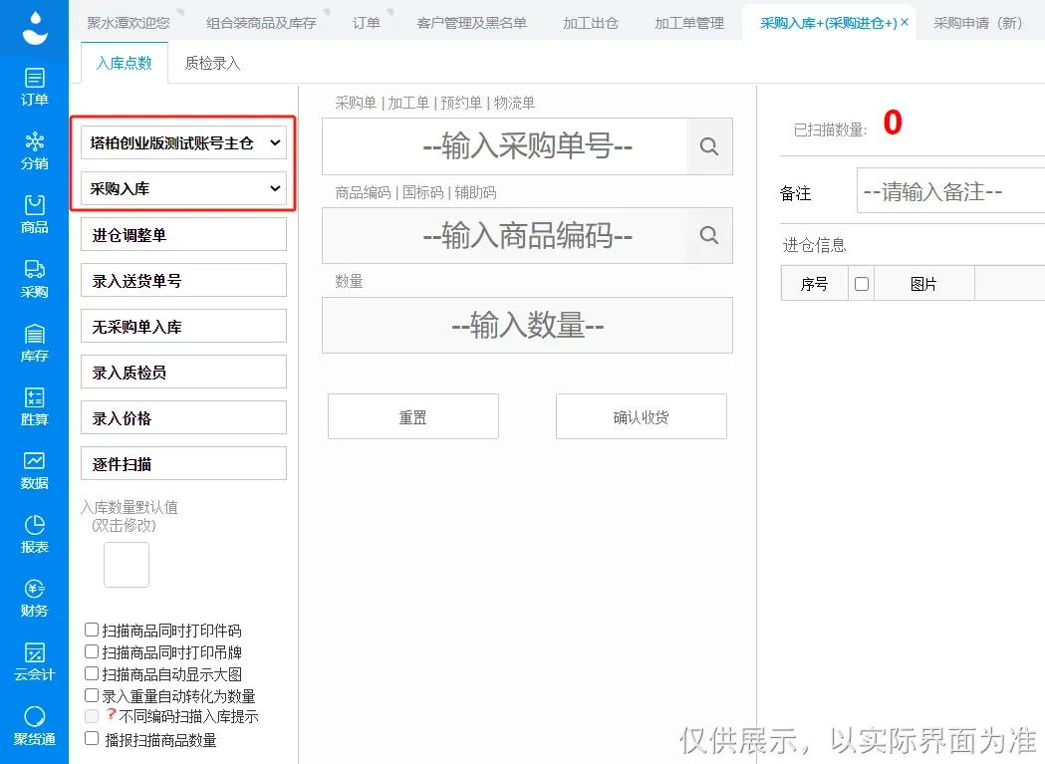Switch to the 聚水潭欢迎您 tab
1045x764 pixels.
[x=129, y=23]
